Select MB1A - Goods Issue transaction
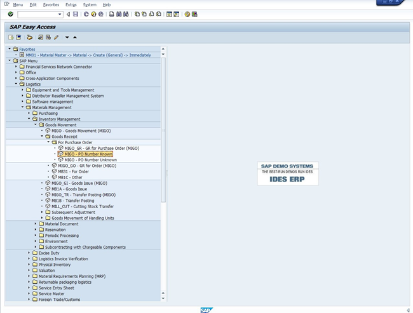Image resolution: width=413 pixels, height=313 pixels. click(69, 189)
